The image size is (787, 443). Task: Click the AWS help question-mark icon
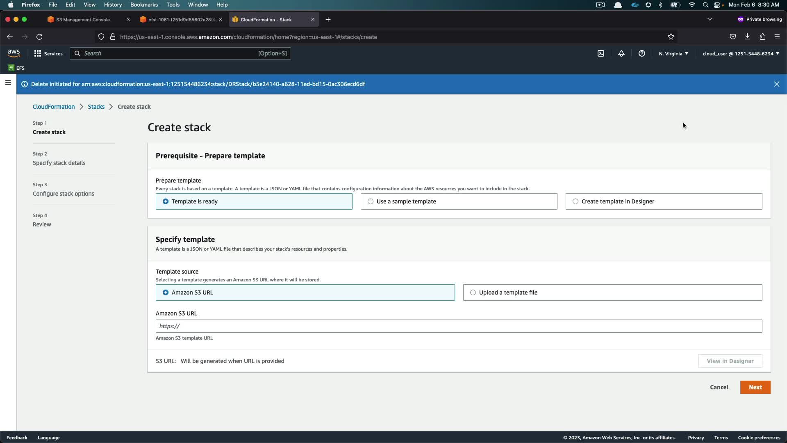tap(642, 53)
